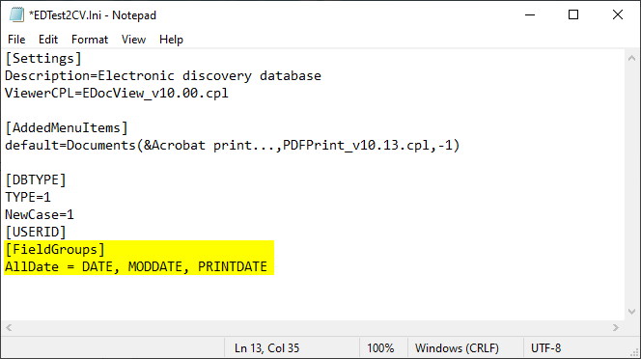Open the Help menu
This screenshot has width=641, height=359.
pyautogui.click(x=171, y=40)
